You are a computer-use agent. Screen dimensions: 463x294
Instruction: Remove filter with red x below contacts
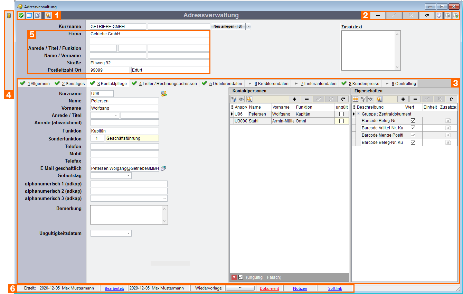[x=234, y=277]
